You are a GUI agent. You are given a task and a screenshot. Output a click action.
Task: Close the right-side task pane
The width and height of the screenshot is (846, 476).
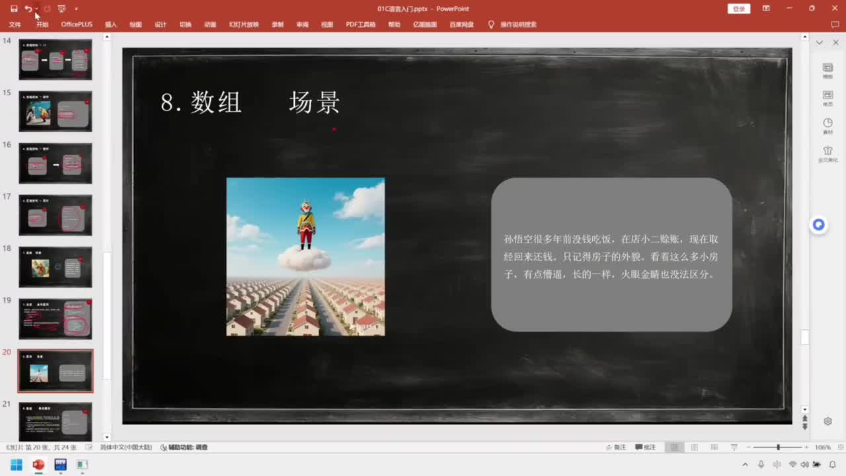835,42
